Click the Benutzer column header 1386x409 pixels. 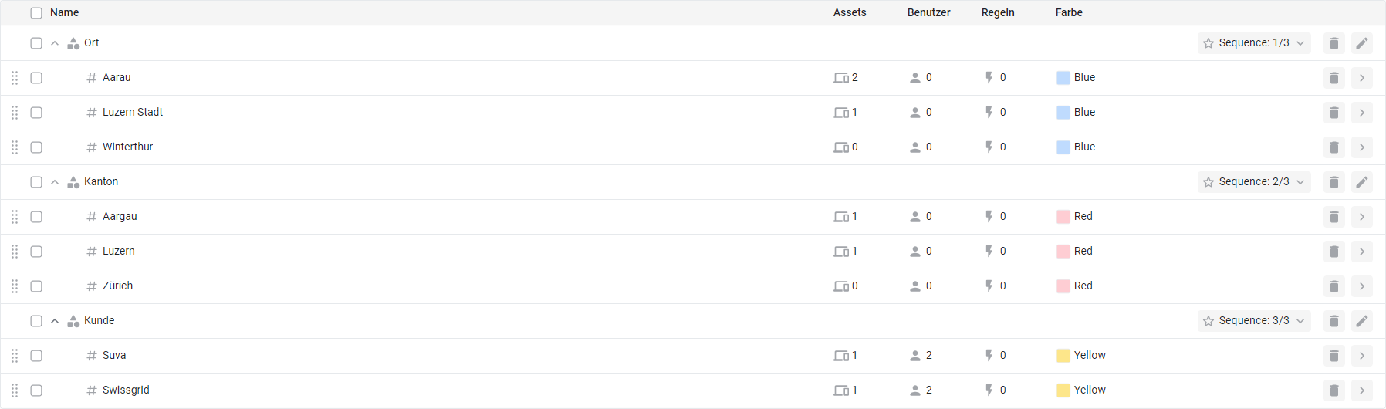pos(928,13)
